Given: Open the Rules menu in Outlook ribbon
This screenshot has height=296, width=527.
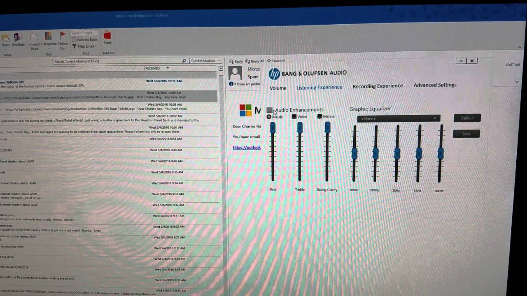Looking at the screenshot, I should 5,41.
